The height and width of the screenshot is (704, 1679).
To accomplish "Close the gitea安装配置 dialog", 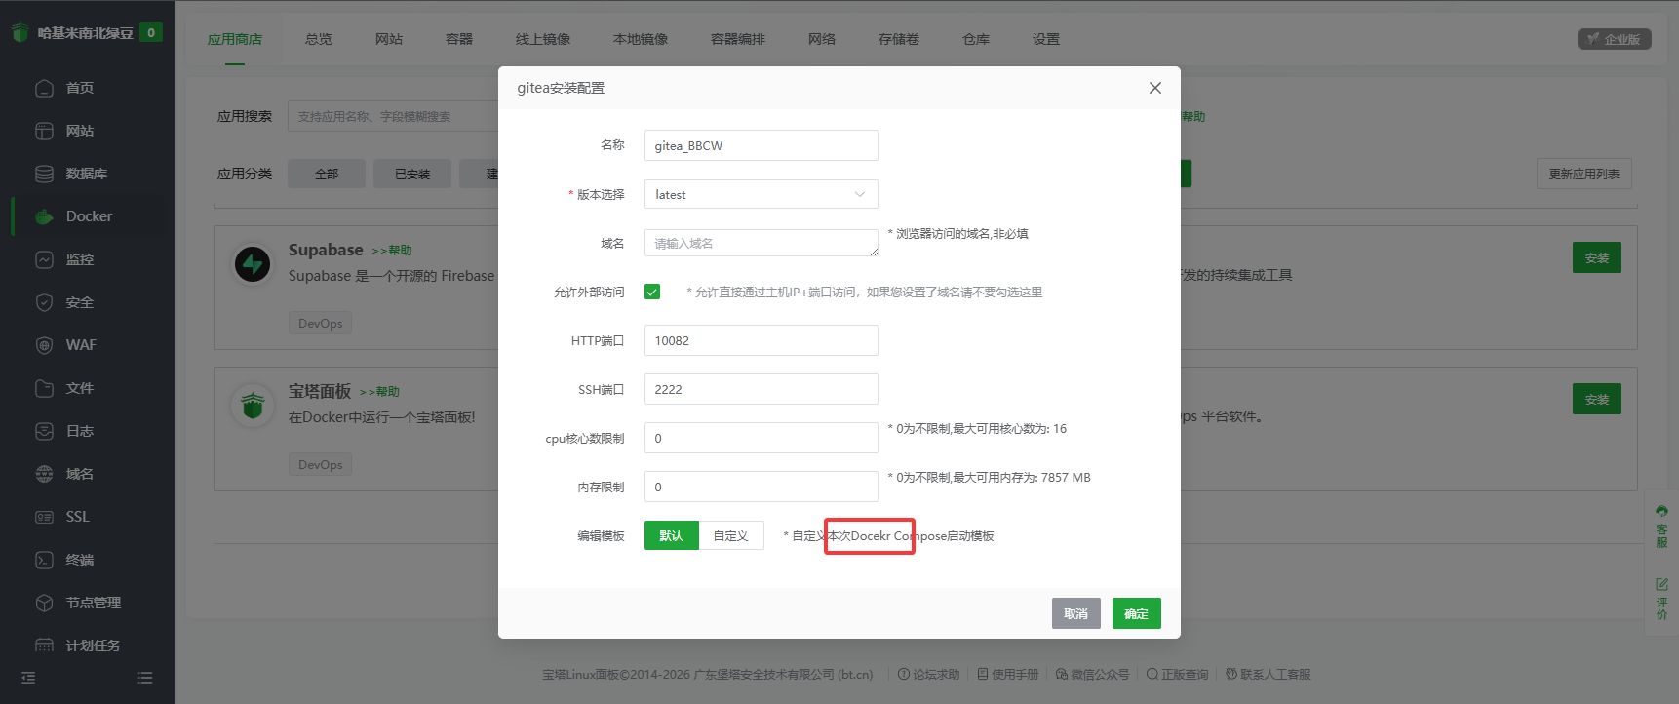I will (x=1155, y=88).
